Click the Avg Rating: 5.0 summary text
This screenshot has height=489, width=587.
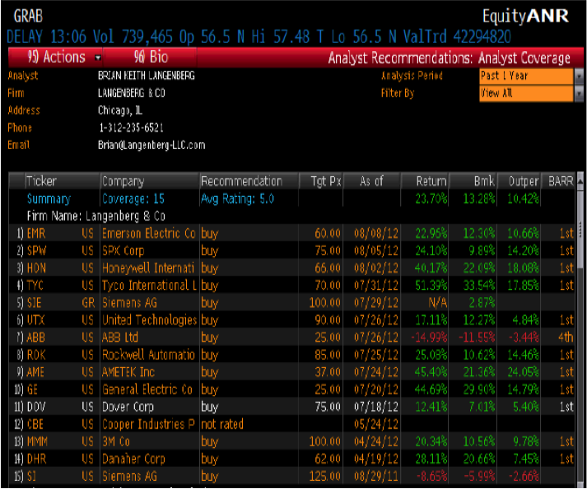click(x=237, y=199)
